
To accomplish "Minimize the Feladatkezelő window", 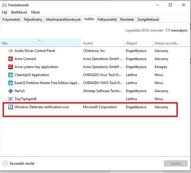I will point(158,5).
